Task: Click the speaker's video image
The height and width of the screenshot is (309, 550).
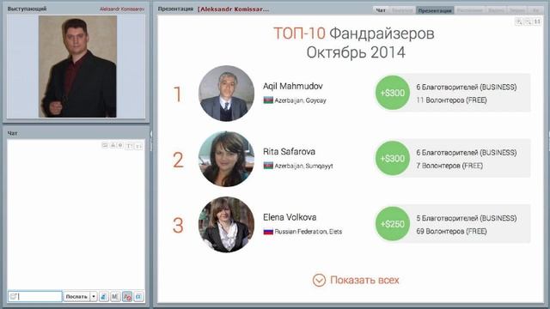Action: pyautogui.click(x=77, y=67)
